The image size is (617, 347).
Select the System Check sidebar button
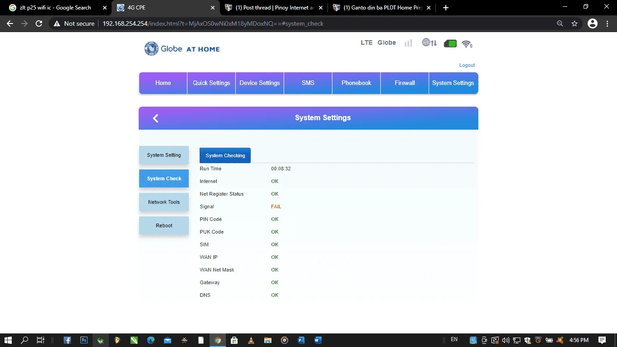164,178
